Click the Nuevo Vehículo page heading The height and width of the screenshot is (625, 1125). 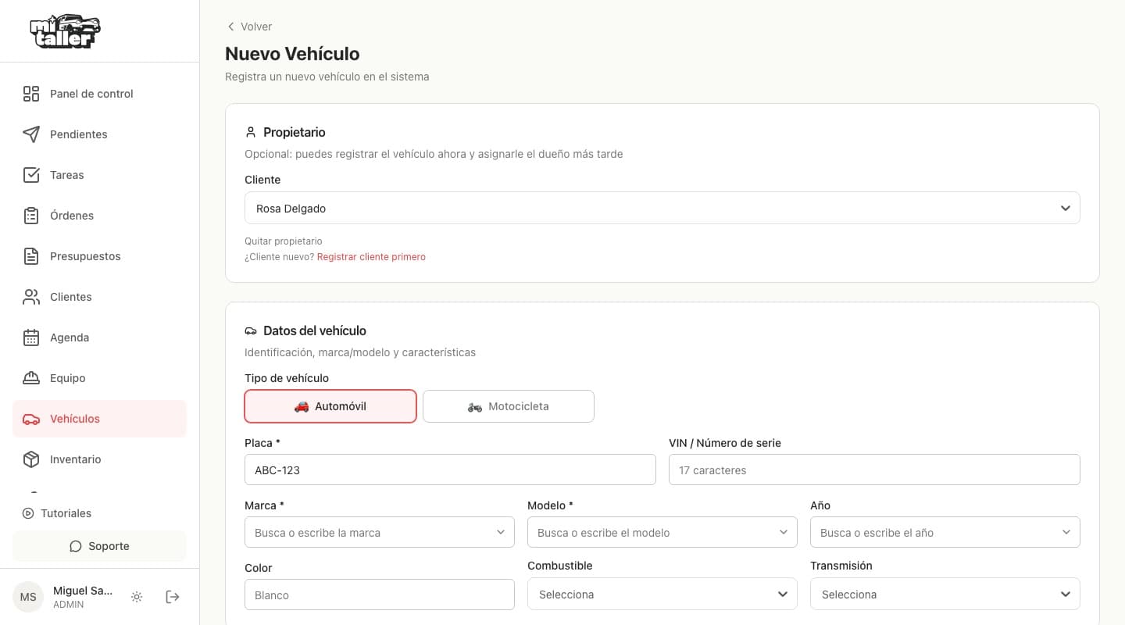tap(292, 54)
